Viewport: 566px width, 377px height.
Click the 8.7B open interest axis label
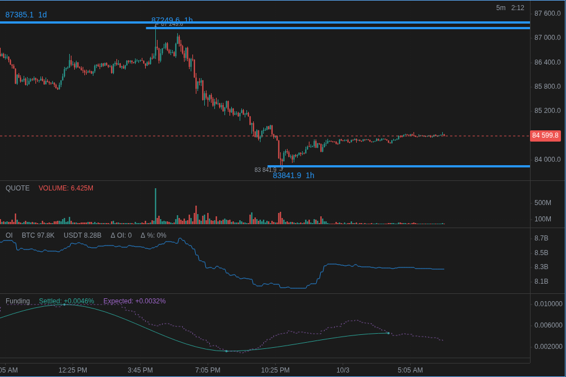541,238
